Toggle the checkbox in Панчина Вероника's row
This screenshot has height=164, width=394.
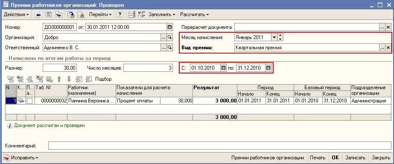(x=29, y=101)
